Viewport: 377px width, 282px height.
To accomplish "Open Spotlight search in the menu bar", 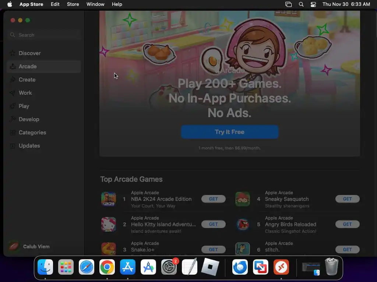I will click(301, 4).
